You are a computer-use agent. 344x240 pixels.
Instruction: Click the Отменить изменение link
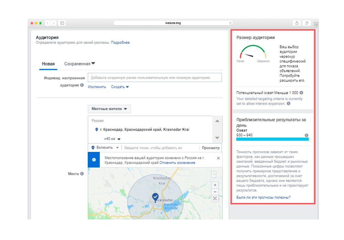[x=177, y=163]
